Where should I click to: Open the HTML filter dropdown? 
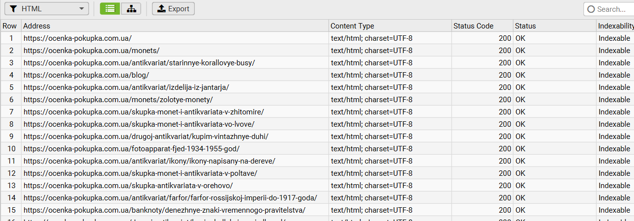[47, 9]
